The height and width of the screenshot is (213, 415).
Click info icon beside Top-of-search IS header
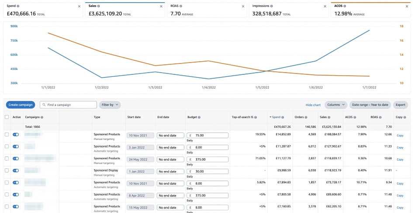(x=256, y=117)
